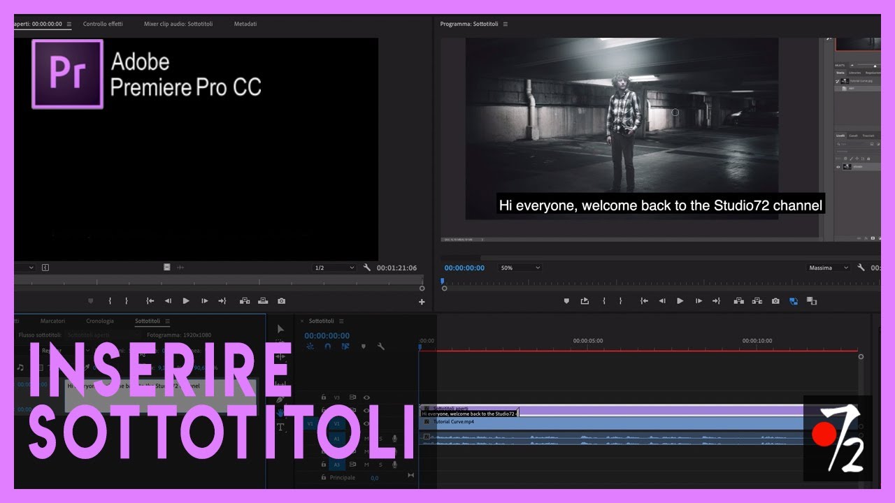Mark In in the Program monitor
895x503 pixels.
pos(603,301)
